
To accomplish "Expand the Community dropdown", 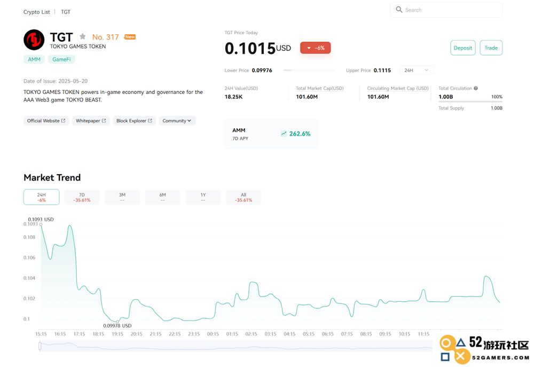I will (x=177, y=121).
